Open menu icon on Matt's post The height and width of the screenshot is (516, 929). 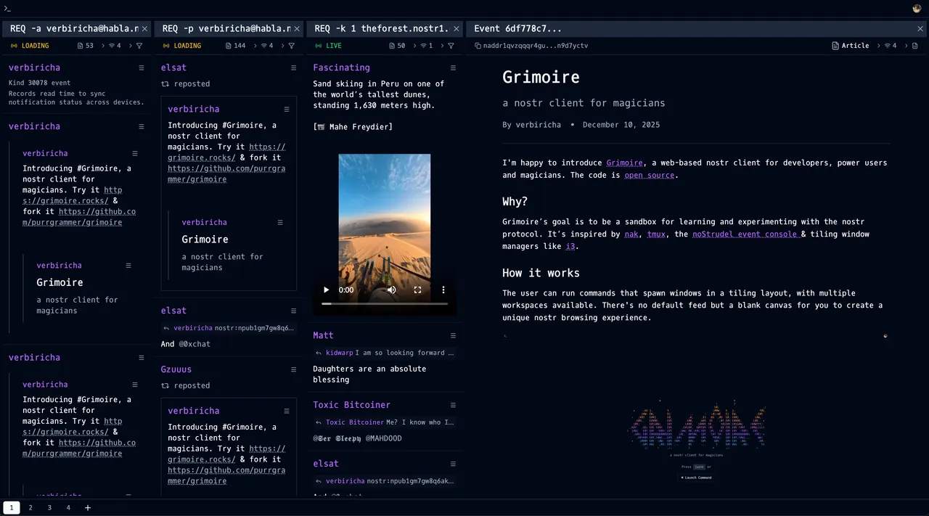tap(453, 336)
